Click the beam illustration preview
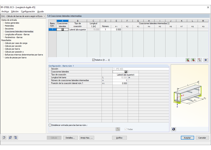This screenshot has height=150, width=211. tap(190, 95)
